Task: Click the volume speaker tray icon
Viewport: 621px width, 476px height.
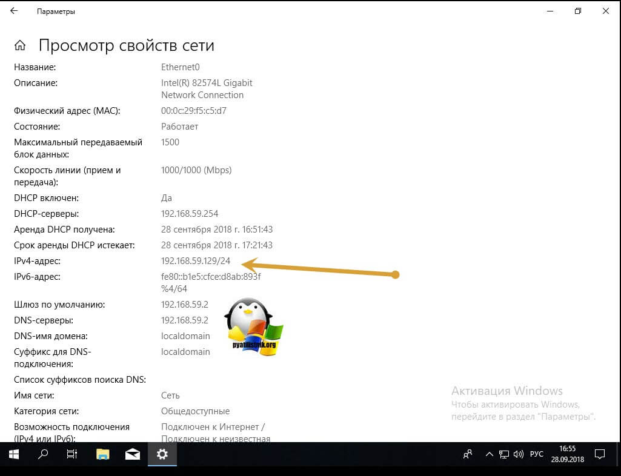Action: click(x=519, y=454)
